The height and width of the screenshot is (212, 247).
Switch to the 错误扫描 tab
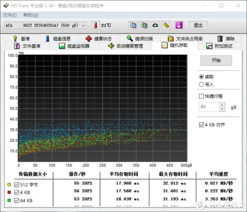coord(140,39)
